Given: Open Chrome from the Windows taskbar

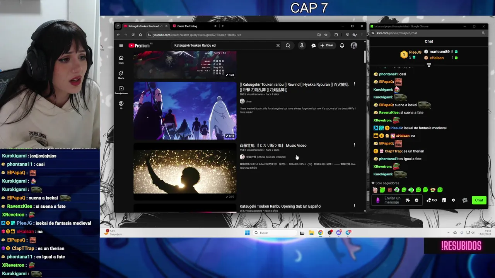Looking at the screenshot, I should [x=321, y=233].
